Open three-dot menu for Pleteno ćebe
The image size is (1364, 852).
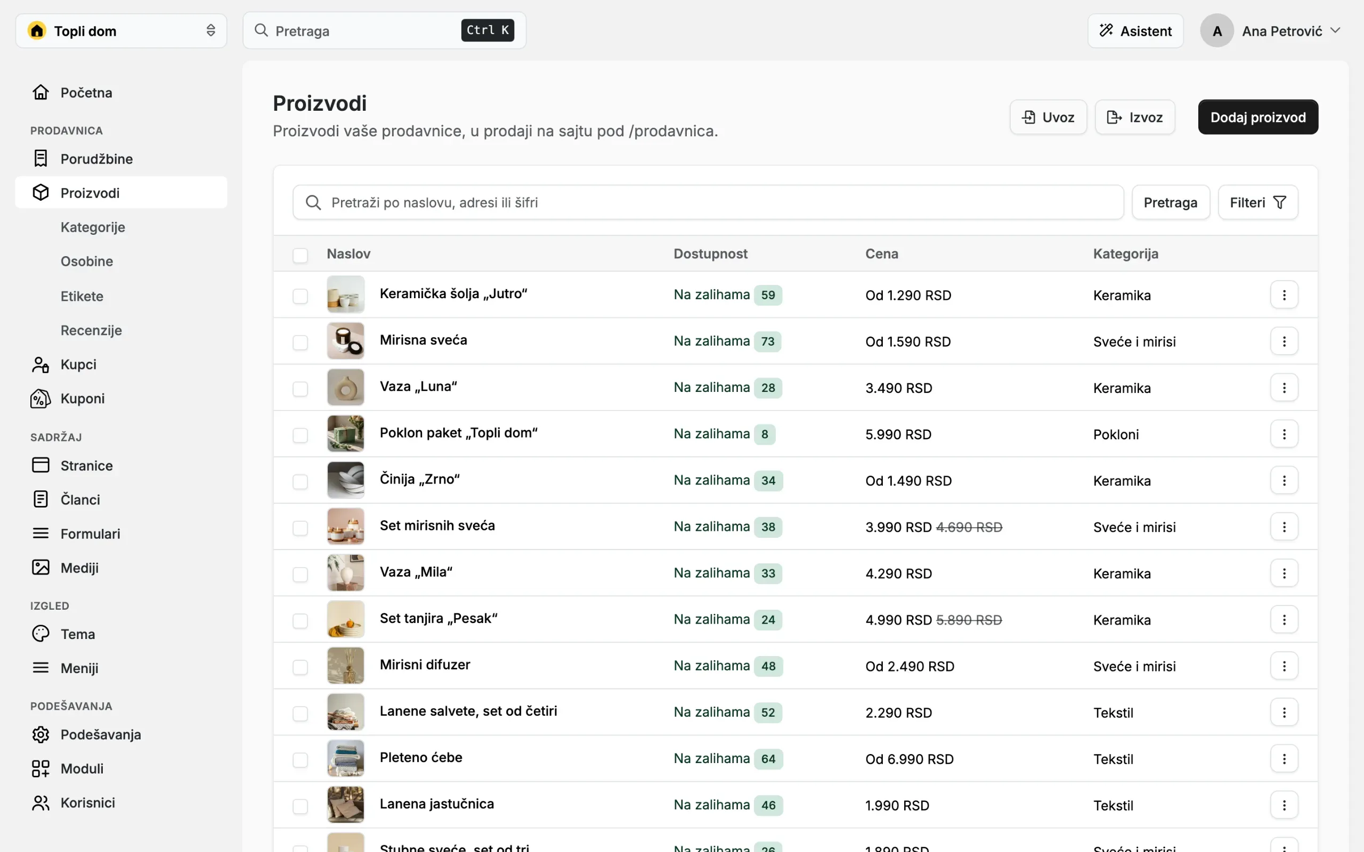(x=1284, y=758)
